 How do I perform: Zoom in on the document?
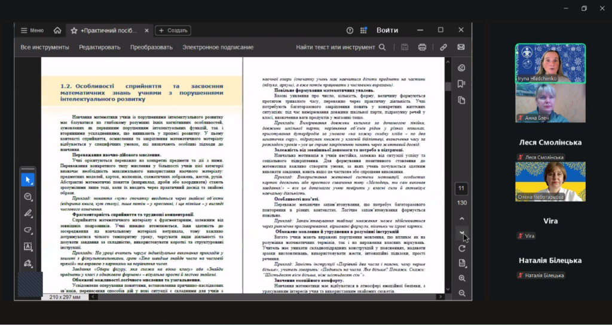[462, 278]
